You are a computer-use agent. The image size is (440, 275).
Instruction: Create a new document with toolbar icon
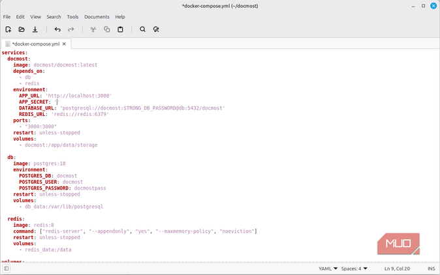(x=8, y=29)
